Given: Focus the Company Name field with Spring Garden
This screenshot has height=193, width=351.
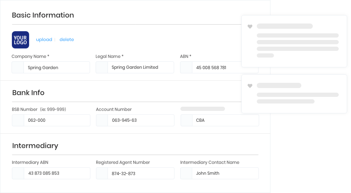Looking at the screenshot, I should point(51,67).
